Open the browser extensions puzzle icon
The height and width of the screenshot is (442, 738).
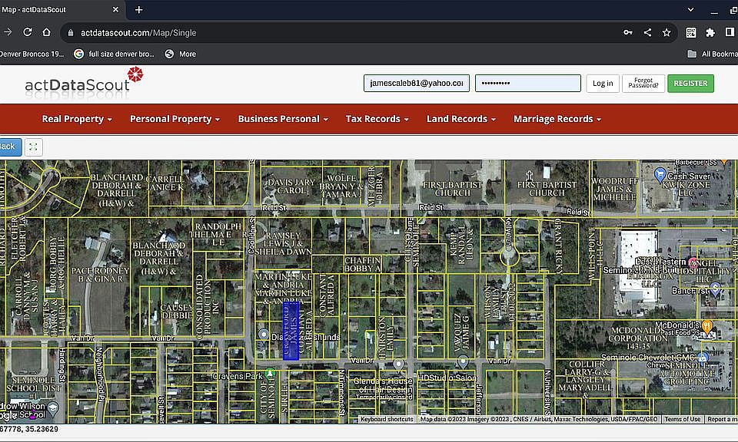coord(710,32)
